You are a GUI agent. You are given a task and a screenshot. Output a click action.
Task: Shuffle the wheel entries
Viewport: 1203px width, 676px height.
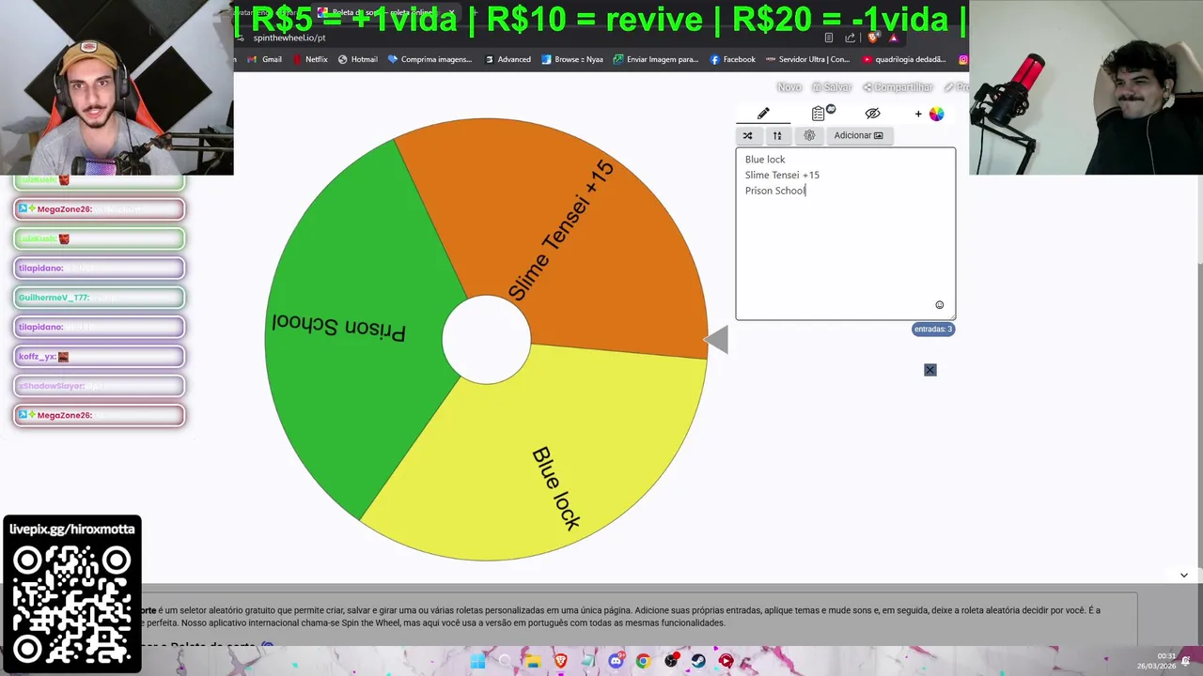(x=747, y=135)
